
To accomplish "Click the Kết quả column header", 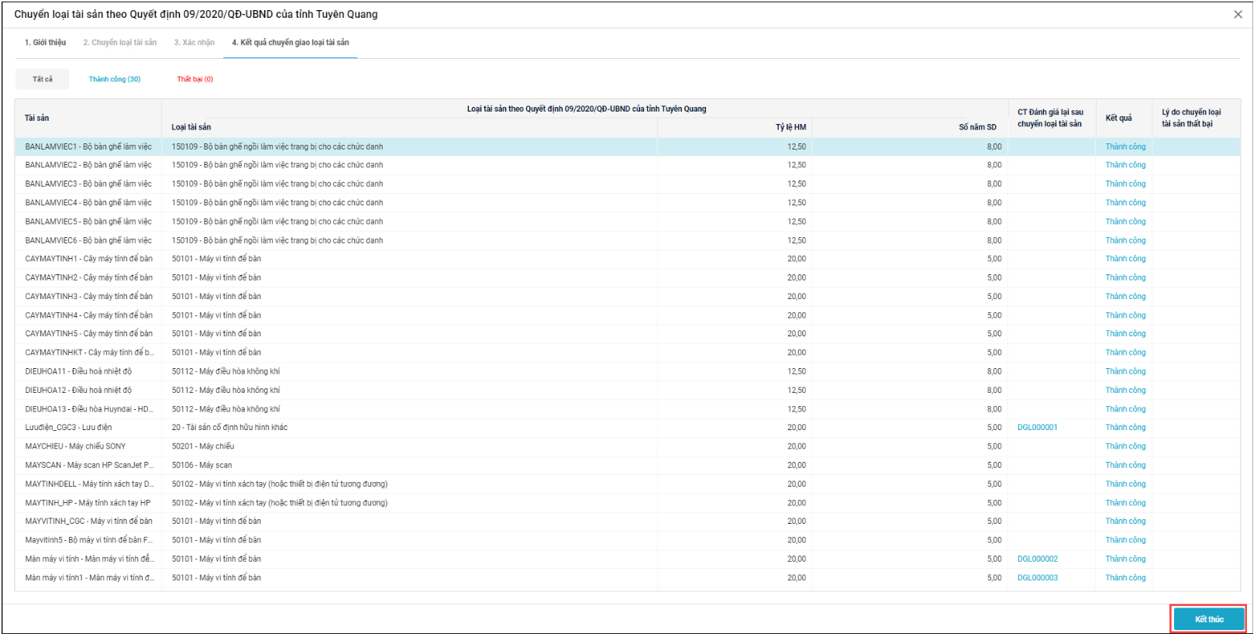I will click(x=1123, y=118).
